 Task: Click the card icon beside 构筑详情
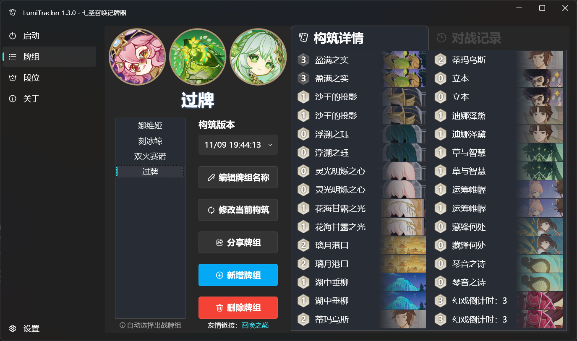click(303, 38)
